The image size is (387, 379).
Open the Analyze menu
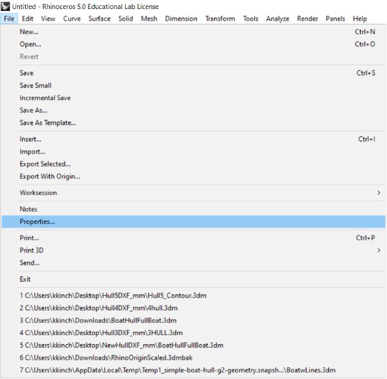(x=277, y=19)
